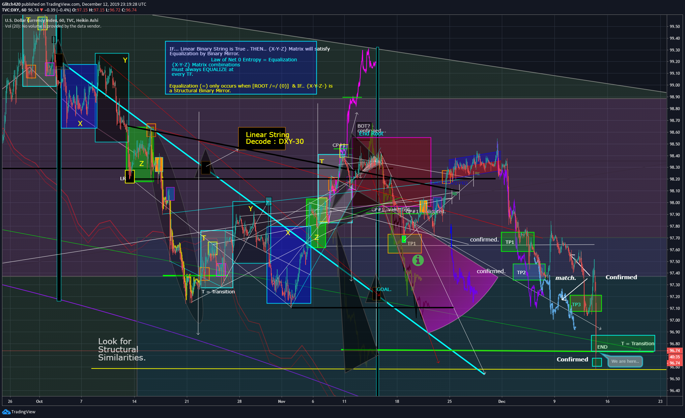Click the 'Law of Net 0 Entropy = Equalization' line
The image size is (685, 418).
[254, 60]
